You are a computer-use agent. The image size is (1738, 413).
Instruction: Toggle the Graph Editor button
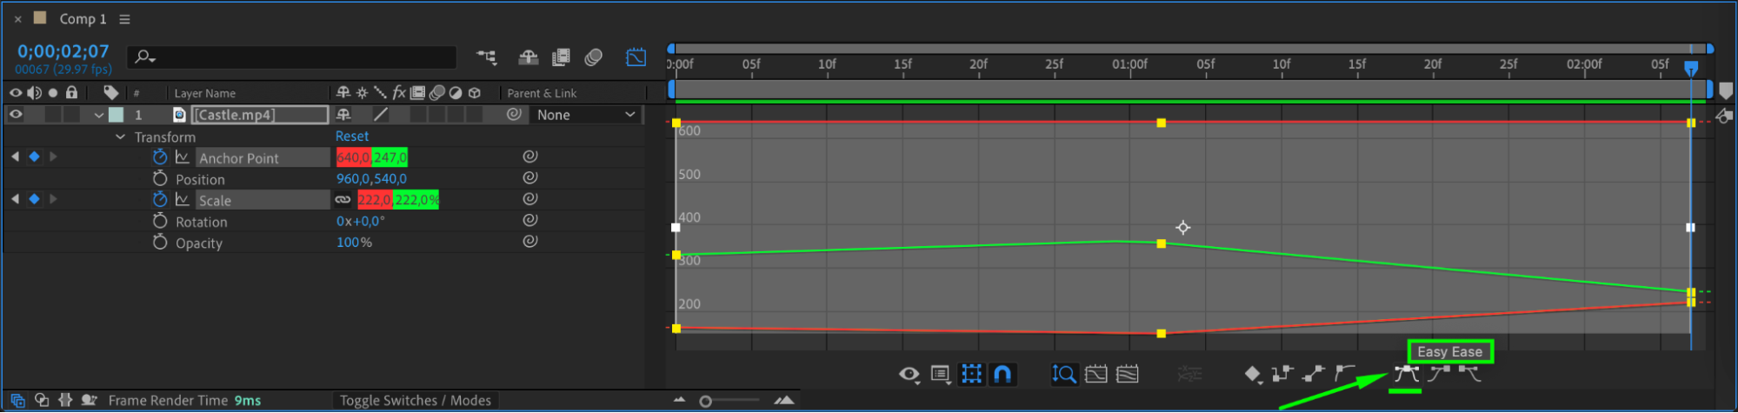coord(636,57)
